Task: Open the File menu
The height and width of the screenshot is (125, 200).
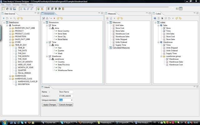Action: click(x=2, y=5)
